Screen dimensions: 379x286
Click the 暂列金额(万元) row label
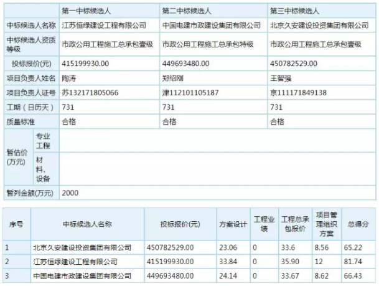(30, 193)
